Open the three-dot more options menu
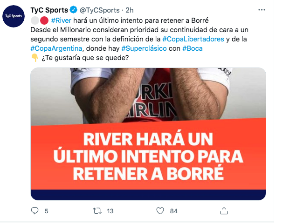The image size is (283, 223). coord(262,10)
